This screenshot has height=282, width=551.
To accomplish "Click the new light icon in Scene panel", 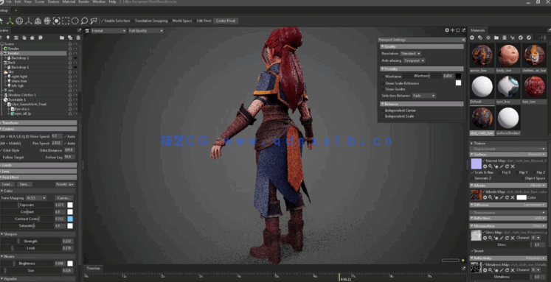I will (x=7, y=38).
